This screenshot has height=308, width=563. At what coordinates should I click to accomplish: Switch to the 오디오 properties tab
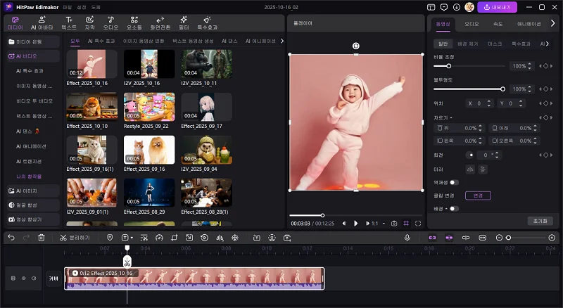pos(471,23)
